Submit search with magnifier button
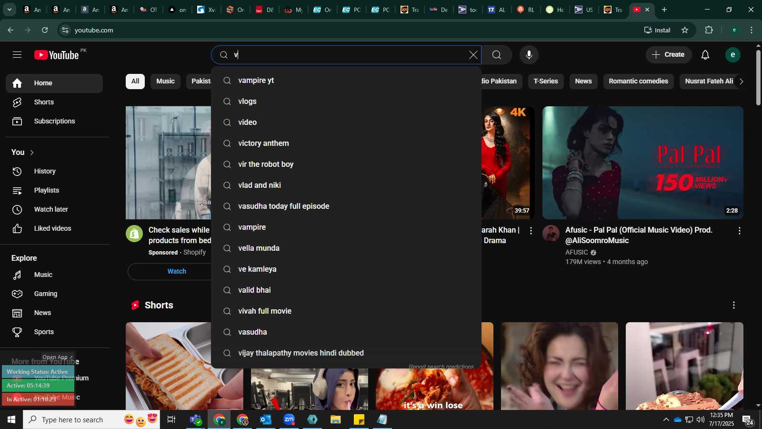Screen dimensions: 762x429 pos(497,55)
